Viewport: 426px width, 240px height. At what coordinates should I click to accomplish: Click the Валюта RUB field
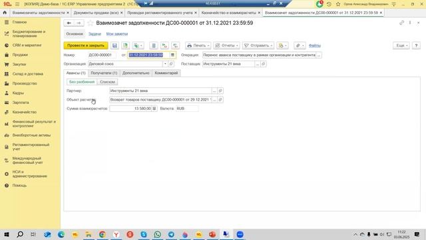pos(187,109)
